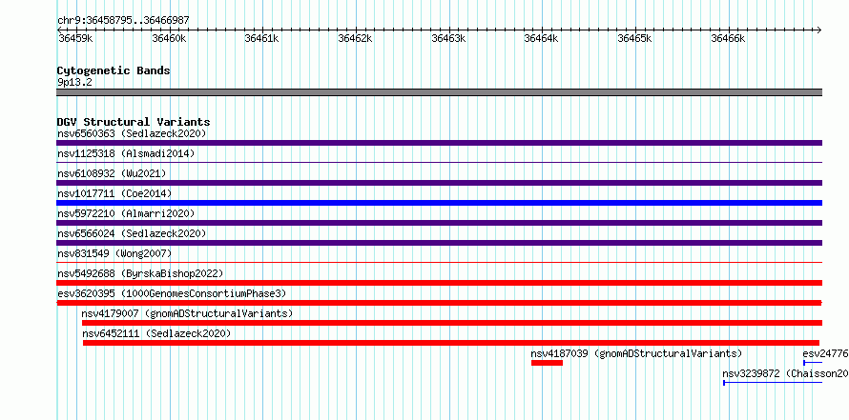Open the nsv5972210 (Almarri2020) label
The height and width of the screenshot is (420, 849).
click(126, 213)
